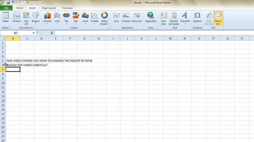254x142 pixels.
Task: Open Header & Footer editor
Action: point(174,19)
